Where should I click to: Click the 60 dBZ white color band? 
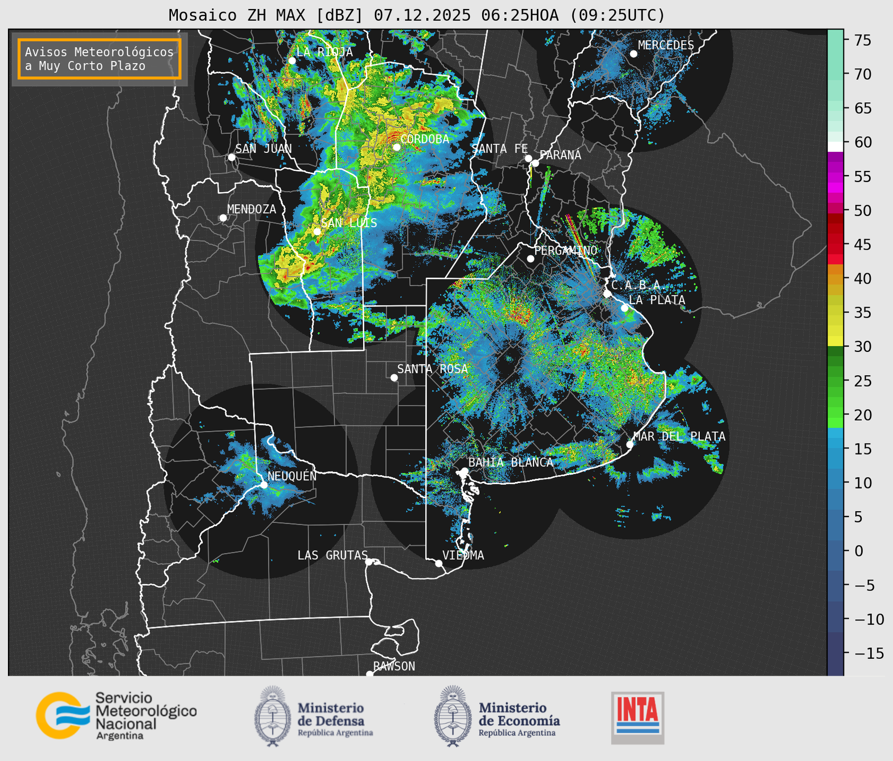(x=835, y=147)
